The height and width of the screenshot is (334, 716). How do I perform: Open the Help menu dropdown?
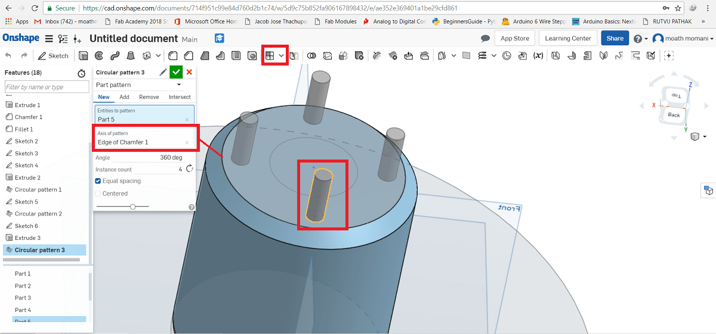(x=640, y=39)
